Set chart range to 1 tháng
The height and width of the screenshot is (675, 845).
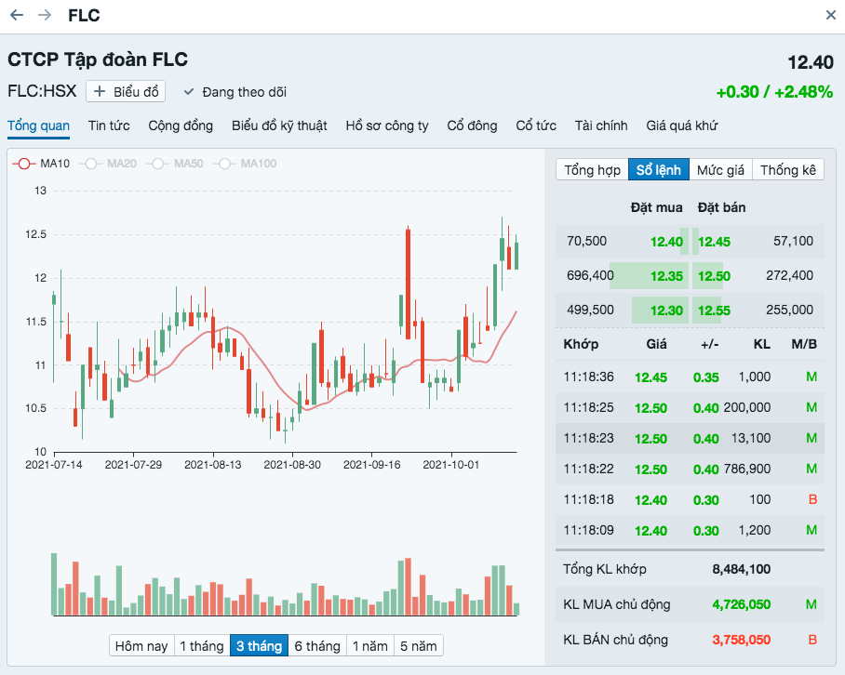point(202,646)
